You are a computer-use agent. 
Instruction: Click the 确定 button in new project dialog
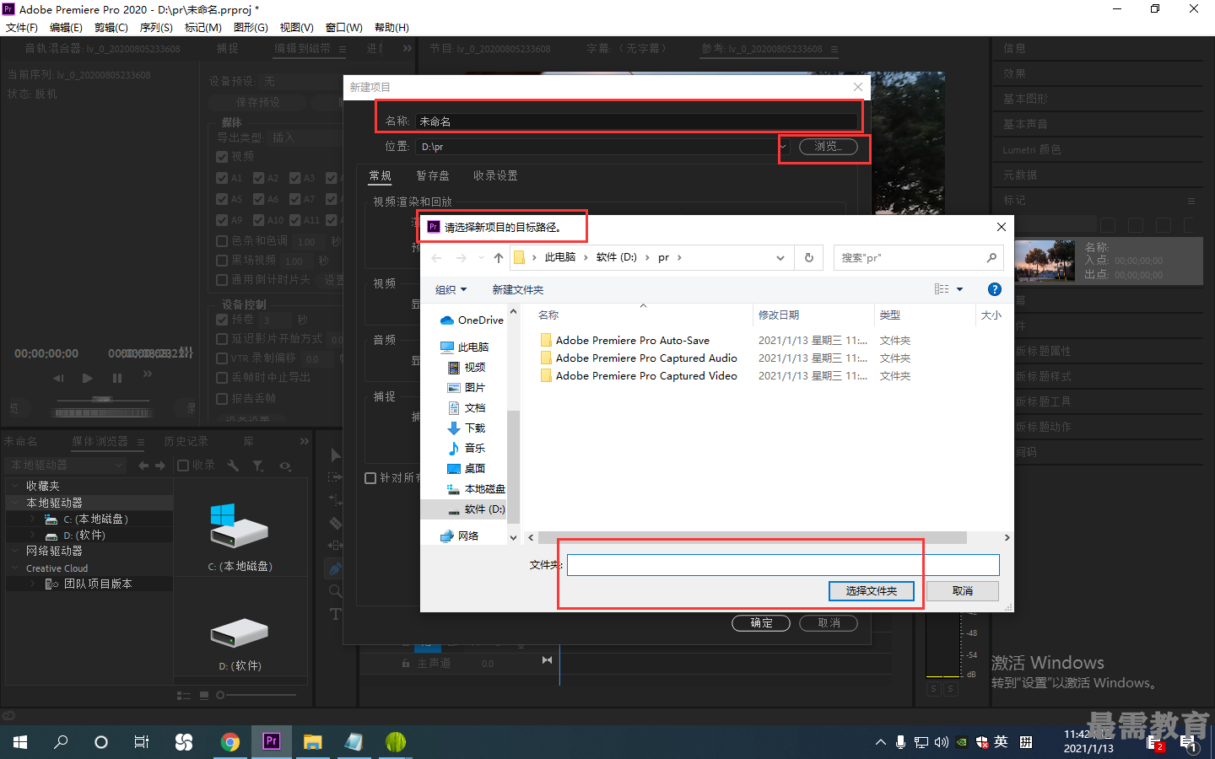pyautogui.click(x=761, y=623)
